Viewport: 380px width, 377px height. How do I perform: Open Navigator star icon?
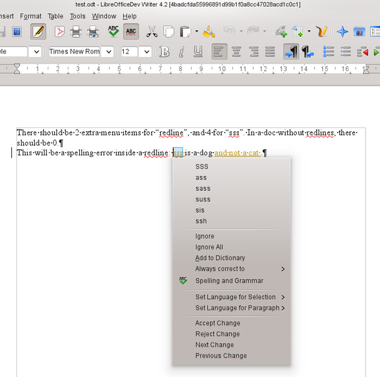[x=342, y=32]
